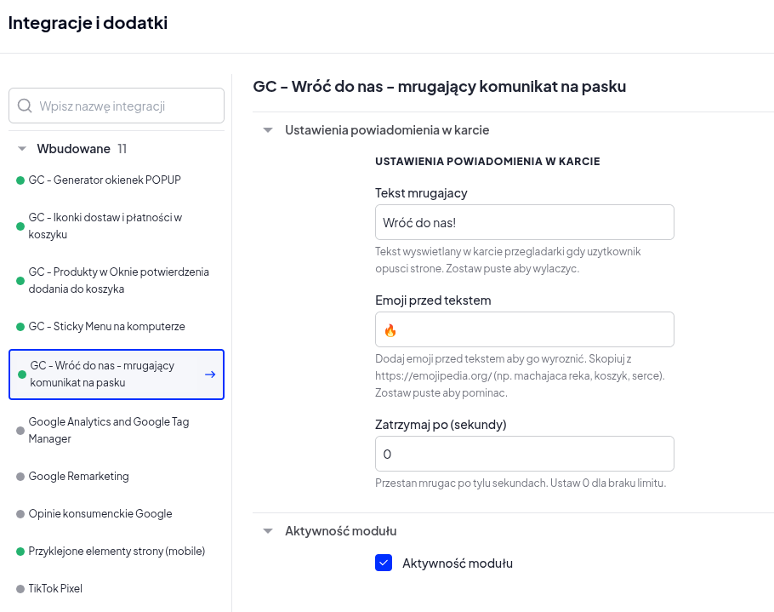Click the search magnifier icon

point(25,106)
